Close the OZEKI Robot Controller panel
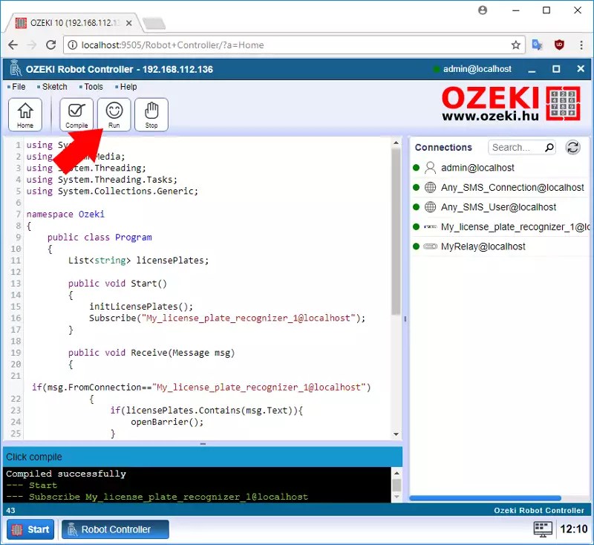The image size is (594, 545). tap(581, 69)
